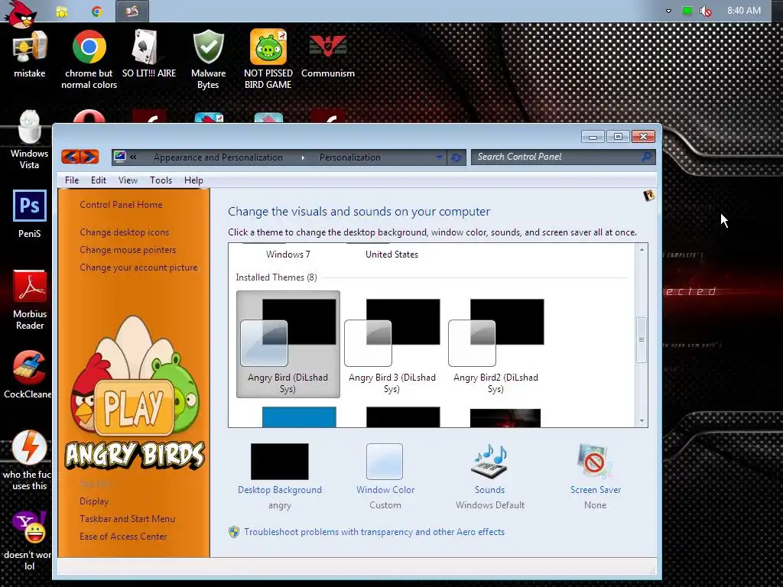The height and width of the screenshot is (587, 783).
Task: Open the file explorer taskbar icon
Action: [x=62, y=11]
